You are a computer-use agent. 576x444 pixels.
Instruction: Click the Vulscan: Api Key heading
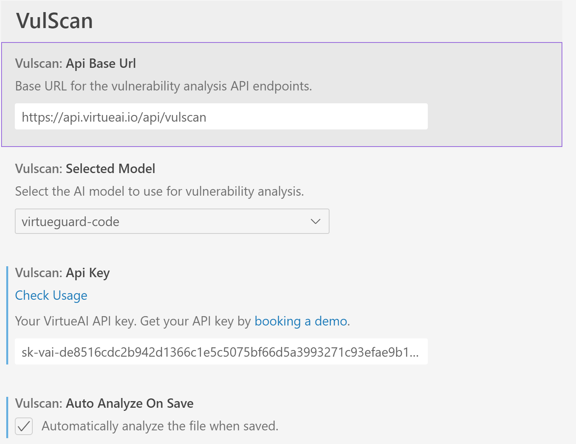(x=62, y=273)
